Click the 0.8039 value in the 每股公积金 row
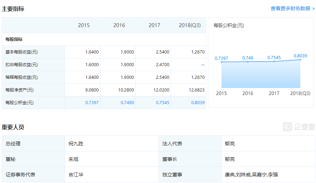 tap(197, 103)
